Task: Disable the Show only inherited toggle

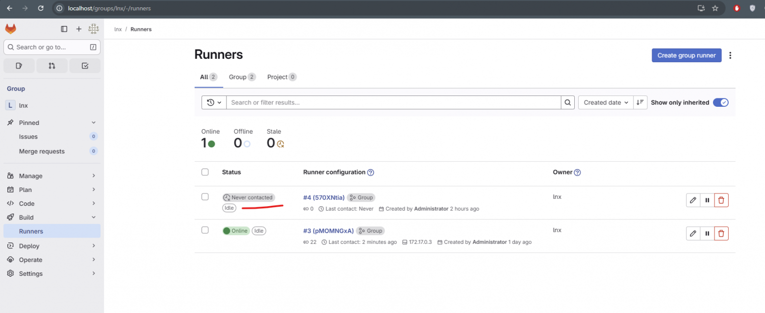Action: [721, 102]
